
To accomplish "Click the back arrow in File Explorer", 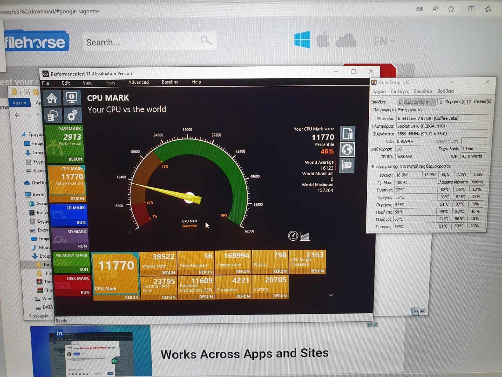I will pos(17,115).
